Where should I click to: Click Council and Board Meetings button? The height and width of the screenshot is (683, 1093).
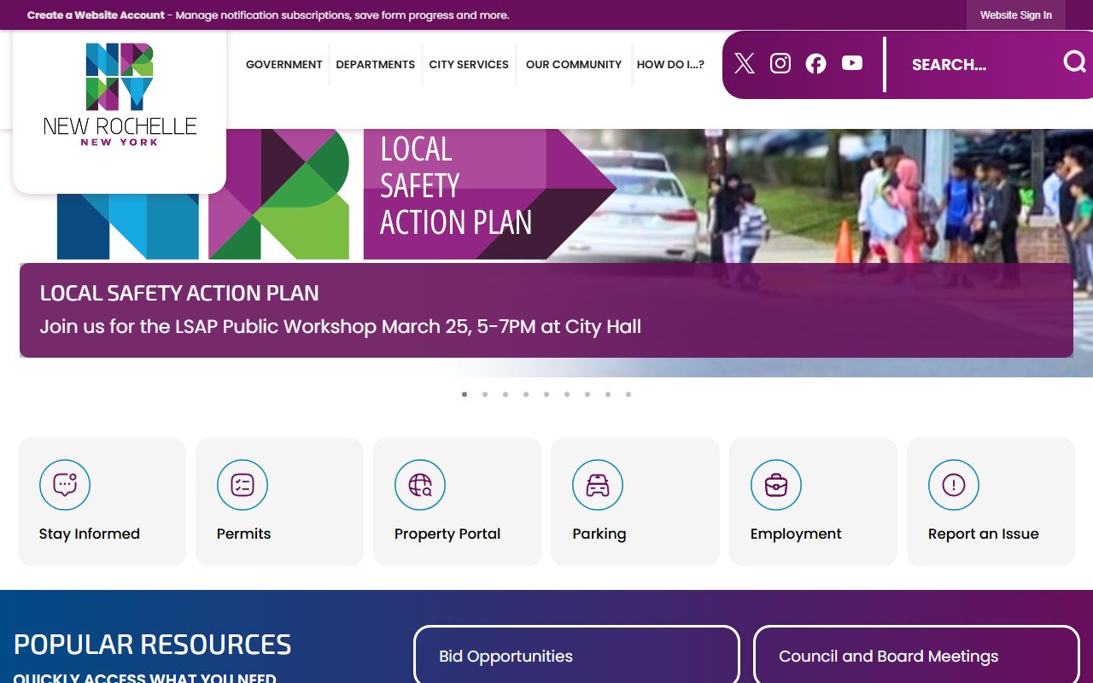coord(916,656)
